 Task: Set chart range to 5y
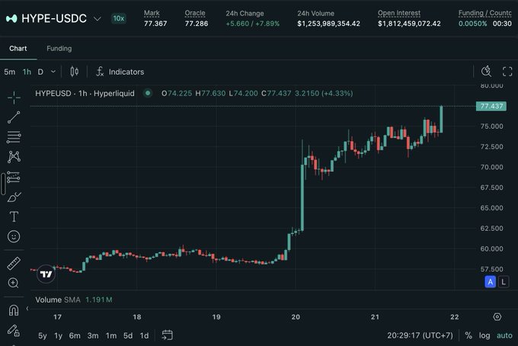[x=43, y=336]
